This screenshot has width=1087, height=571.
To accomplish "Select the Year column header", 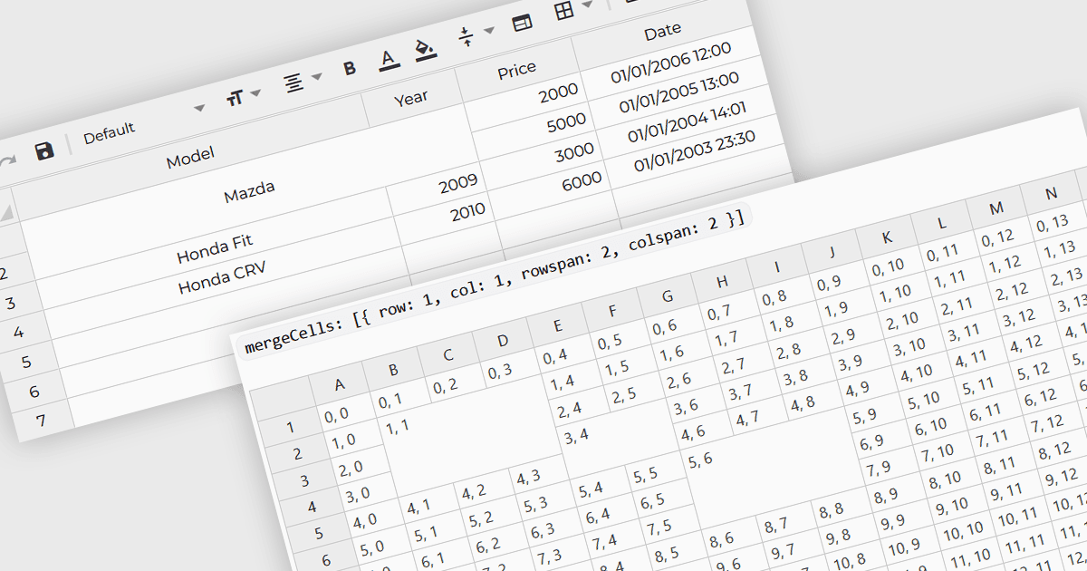I will (x=411, y=98).
